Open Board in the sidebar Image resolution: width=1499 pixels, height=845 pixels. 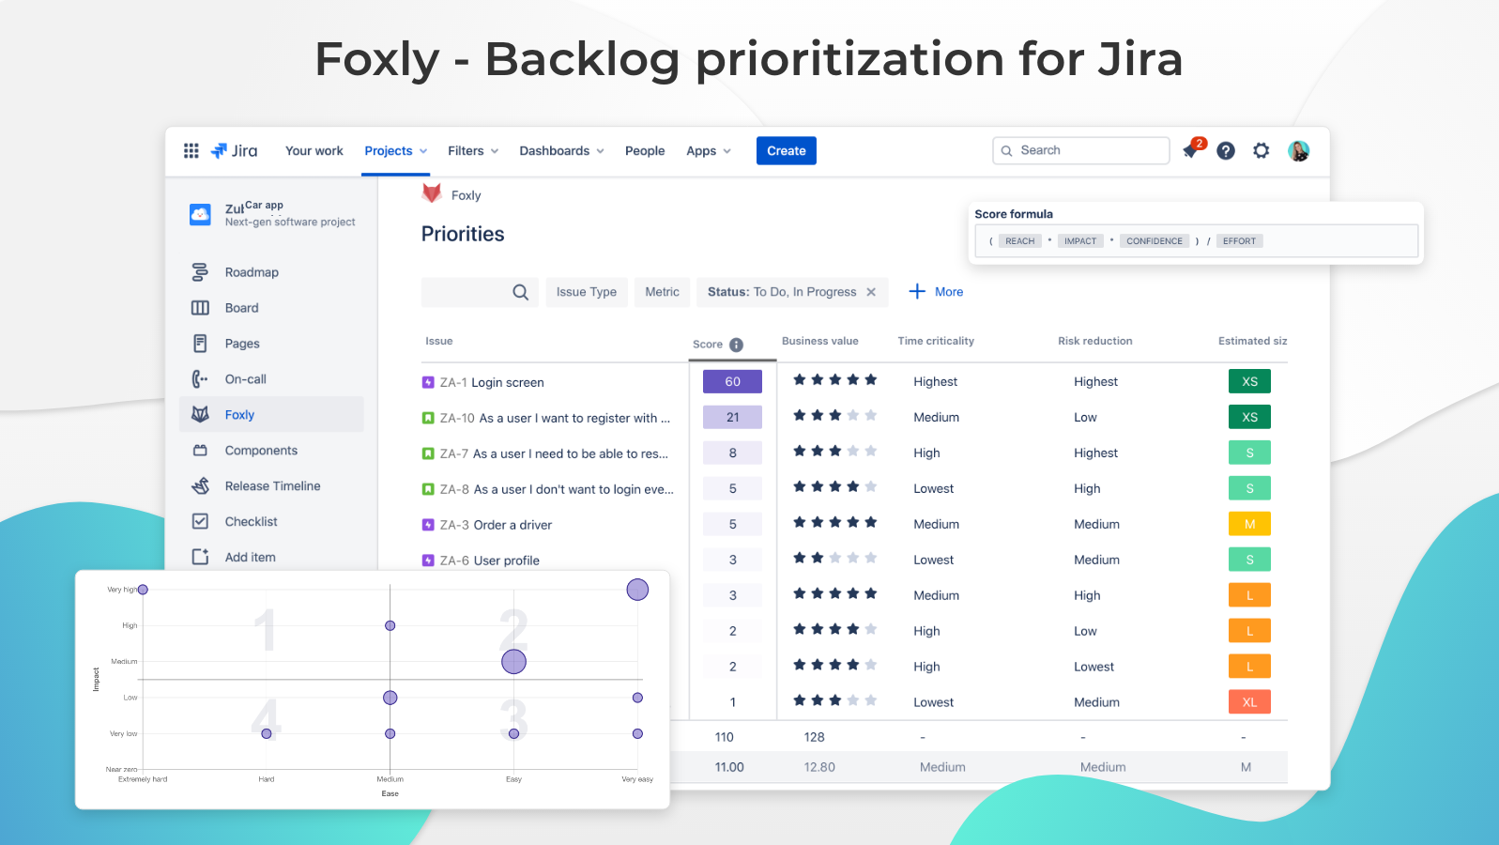241,308
